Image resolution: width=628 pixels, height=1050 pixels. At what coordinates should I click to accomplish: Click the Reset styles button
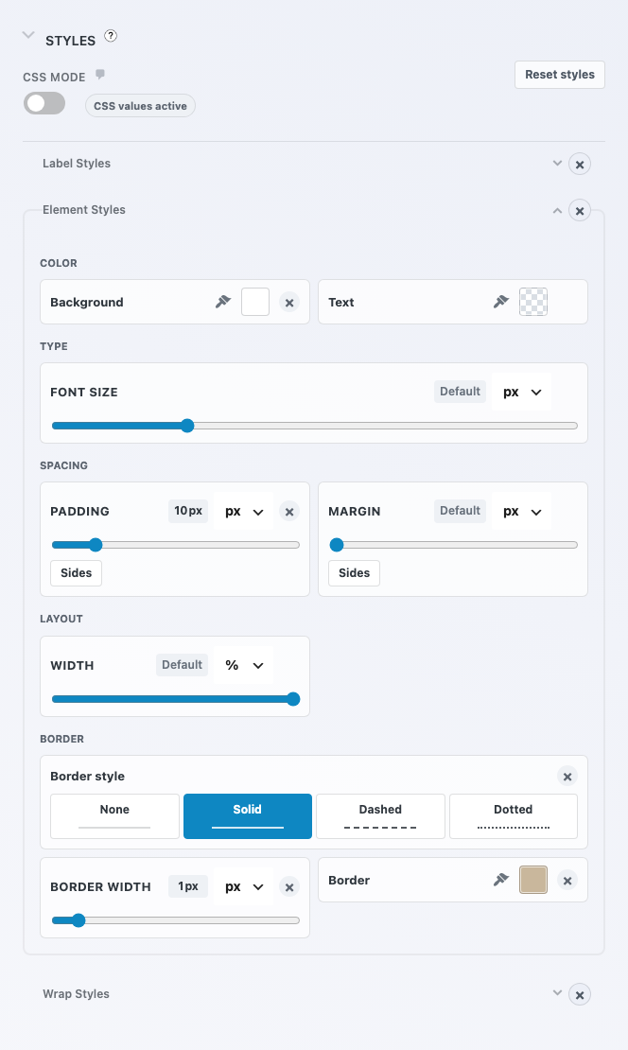(560, 75)
